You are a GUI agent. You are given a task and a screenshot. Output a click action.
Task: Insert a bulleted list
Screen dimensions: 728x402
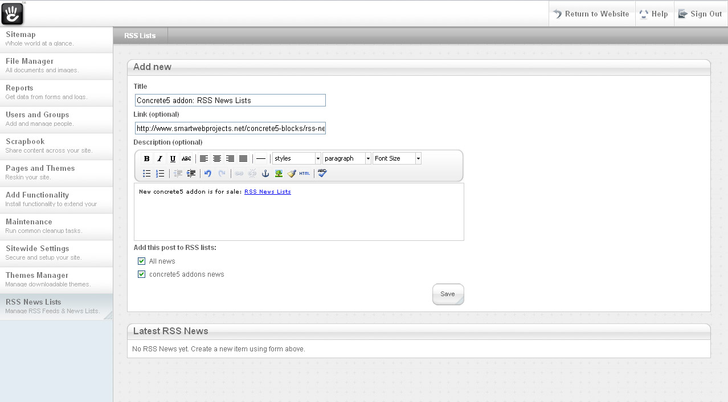(146, 174)
